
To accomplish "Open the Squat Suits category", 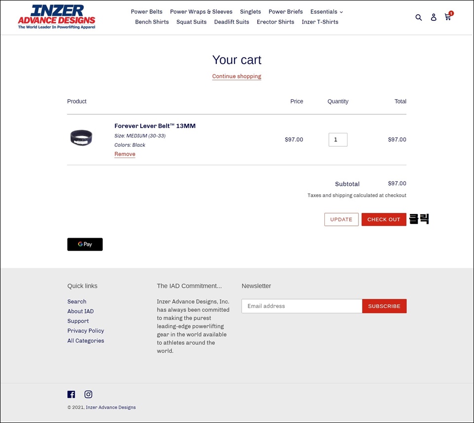I will [x=192, y=22].
